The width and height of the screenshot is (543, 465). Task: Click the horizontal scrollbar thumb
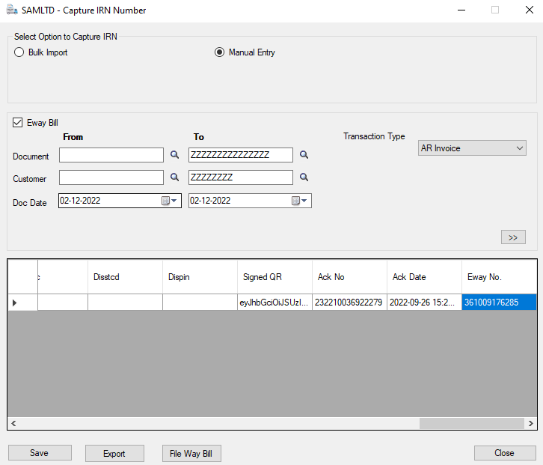tap(472, 423)
